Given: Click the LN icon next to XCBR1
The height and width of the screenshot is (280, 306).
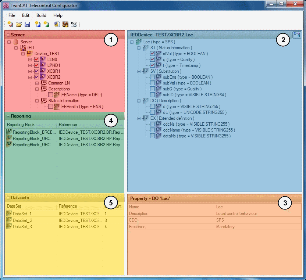Looking at the screenshot, I should [42, 71].
